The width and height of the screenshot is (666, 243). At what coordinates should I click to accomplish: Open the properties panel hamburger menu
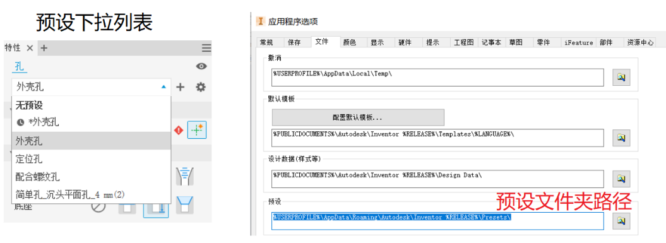(x=206, y=48)
